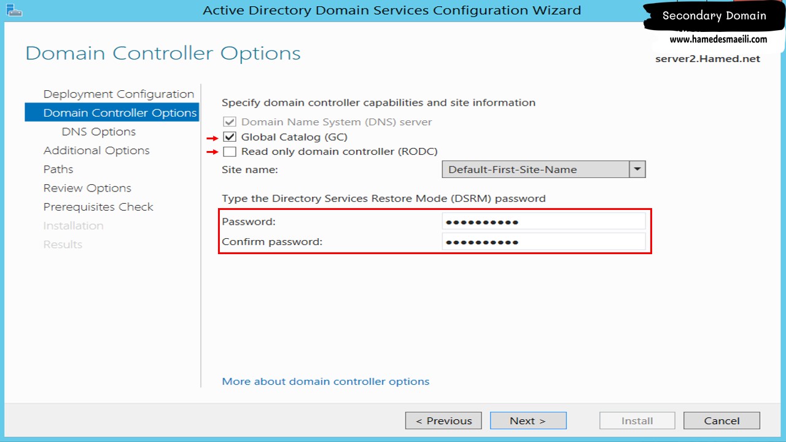Click 'Specify domain controller capabilities and site information' text
786x442 pixels.
[378, 103]
